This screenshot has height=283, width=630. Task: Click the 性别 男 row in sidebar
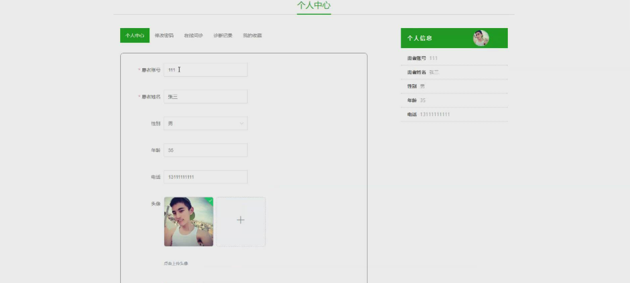454,86
